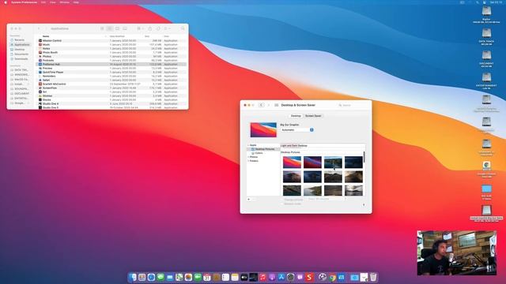Open the View menu in menu bar
The height and width of the screenshot is (284, 506).
(x=53, y=2)
